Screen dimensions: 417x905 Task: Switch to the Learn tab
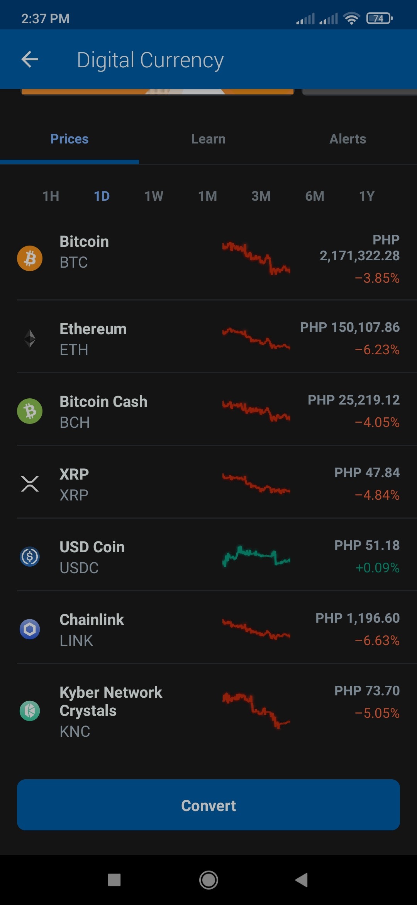point(208,139)
